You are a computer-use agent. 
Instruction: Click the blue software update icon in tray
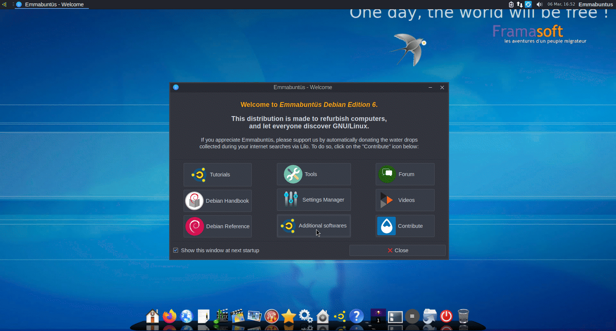(528, 4)
